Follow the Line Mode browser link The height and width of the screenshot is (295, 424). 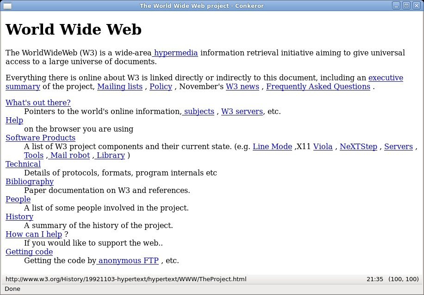click(x=272, y=147)
